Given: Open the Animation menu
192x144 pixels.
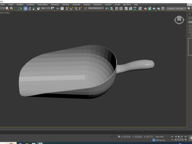Looking at the screenshot, I should click(x=30, y=4).
